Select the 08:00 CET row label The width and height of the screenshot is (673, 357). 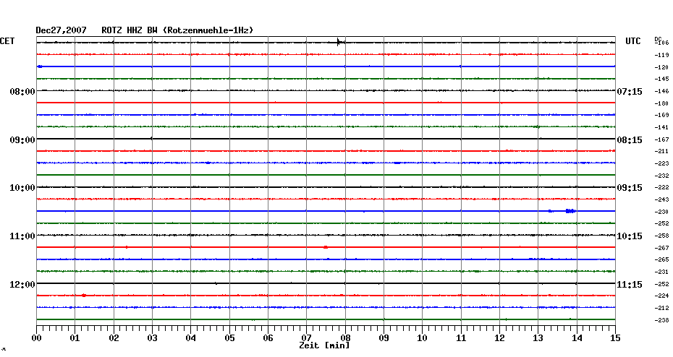22,92
